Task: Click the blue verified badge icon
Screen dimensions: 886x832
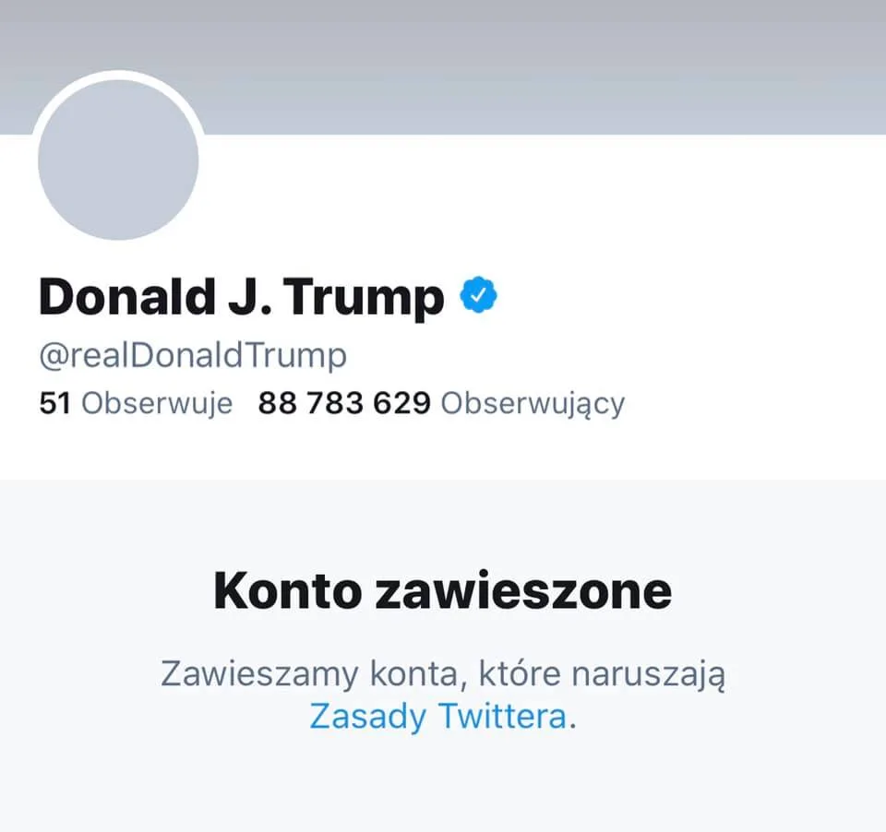Action: 479,295
